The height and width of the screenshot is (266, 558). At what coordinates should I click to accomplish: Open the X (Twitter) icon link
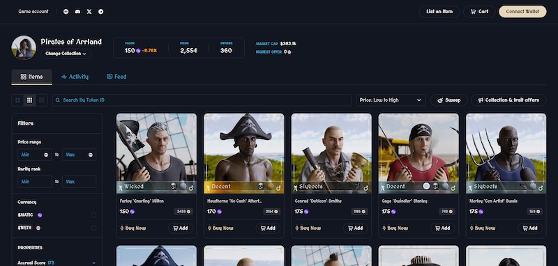pyautogui.click(x=89, y=11)
